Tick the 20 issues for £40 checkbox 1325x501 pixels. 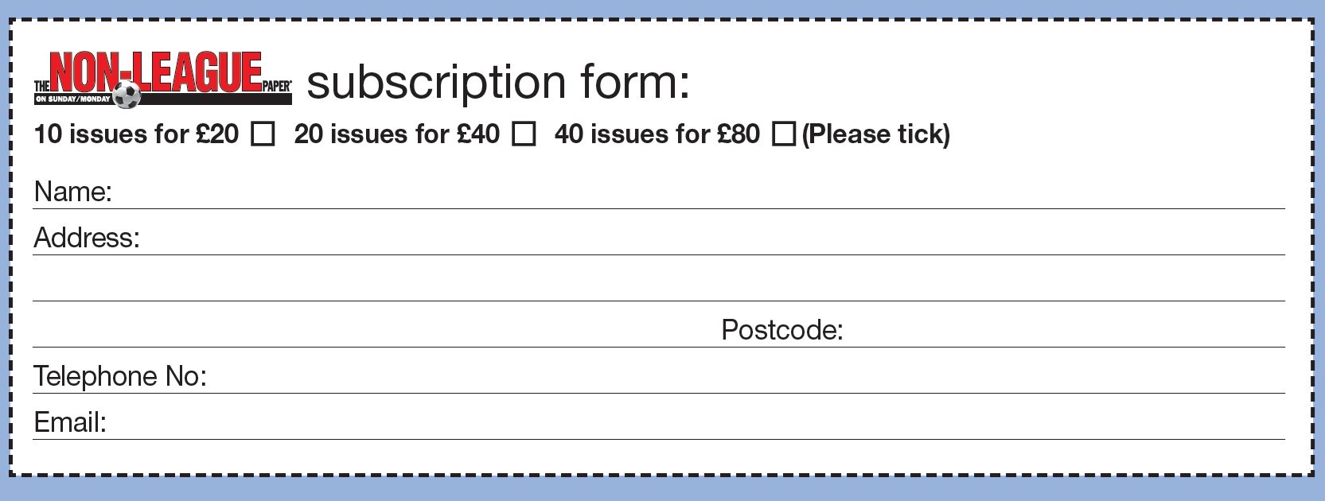523,134
